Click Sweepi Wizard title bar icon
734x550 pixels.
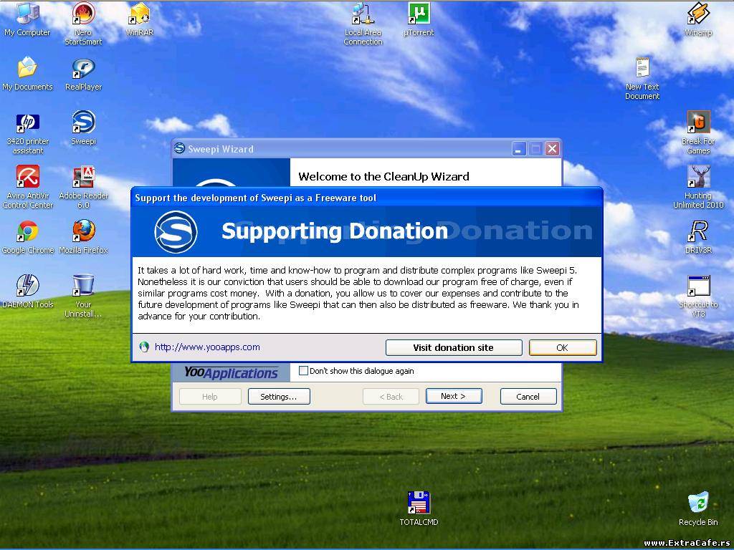[x=179, y=149]
